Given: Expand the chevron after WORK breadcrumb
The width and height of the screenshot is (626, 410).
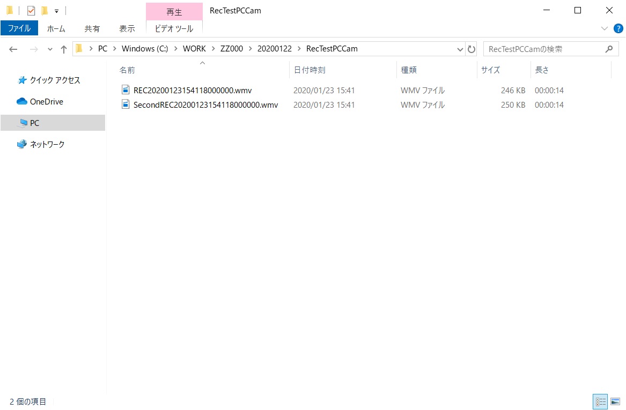Looking at the screenshot, I should pos(213,49).
